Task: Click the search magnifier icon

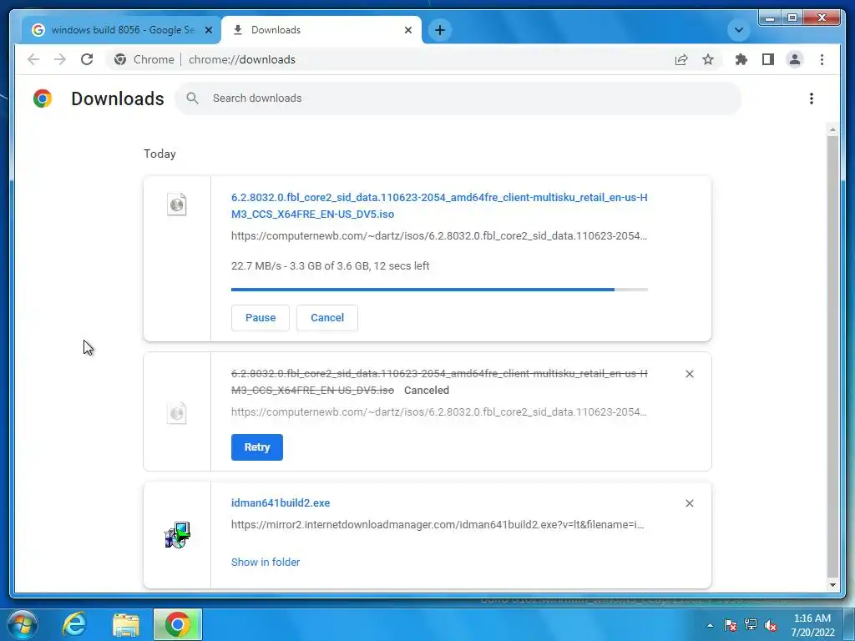Action: 192,98
